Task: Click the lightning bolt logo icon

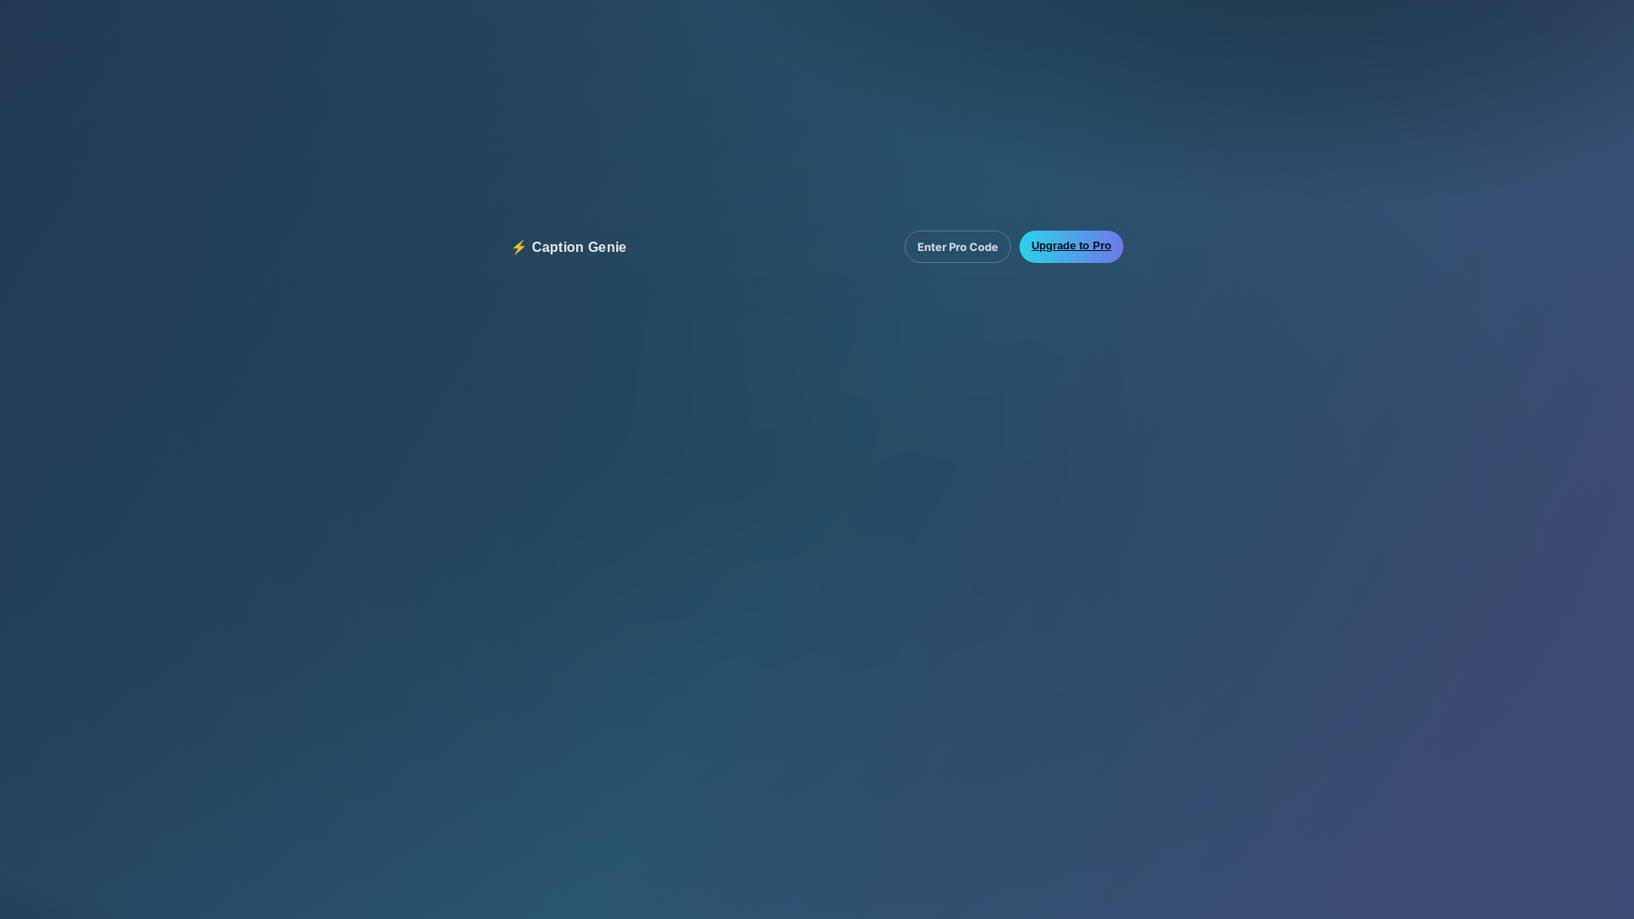Action: click(x=519, y=247)
